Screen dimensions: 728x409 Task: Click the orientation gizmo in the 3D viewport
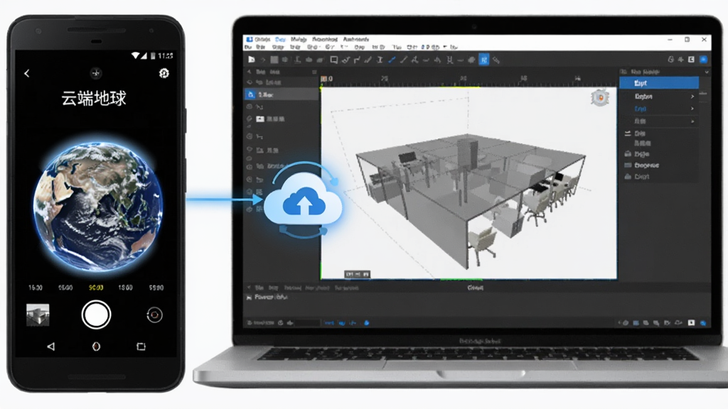[600, 97]
